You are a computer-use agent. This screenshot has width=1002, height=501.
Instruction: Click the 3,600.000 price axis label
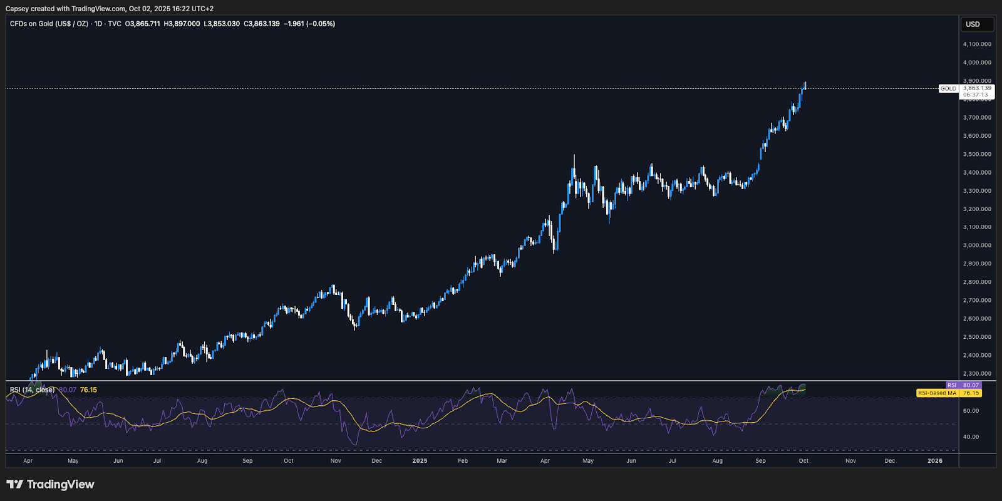pos(977,135)
